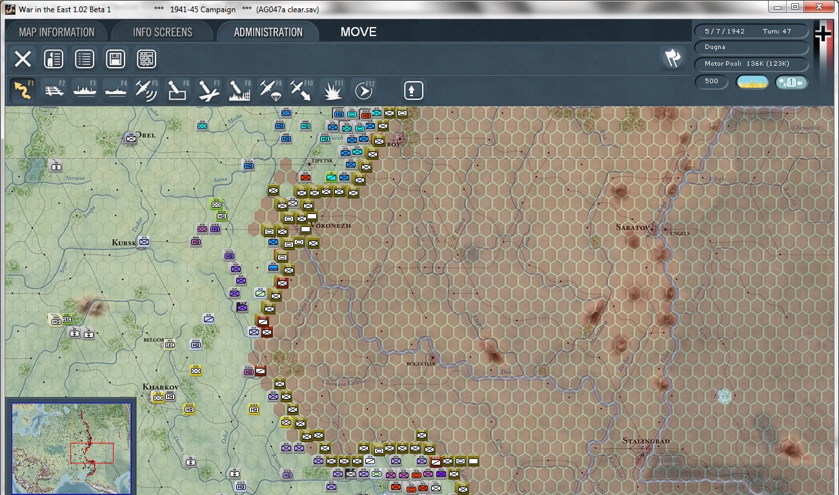Viewport: 839px width, 495px height.
Task: Select the F8 bomb city mode icon
Action: click(x=240, y=91)
